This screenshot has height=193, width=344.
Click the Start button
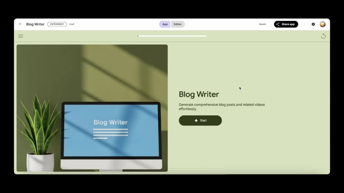200,121
